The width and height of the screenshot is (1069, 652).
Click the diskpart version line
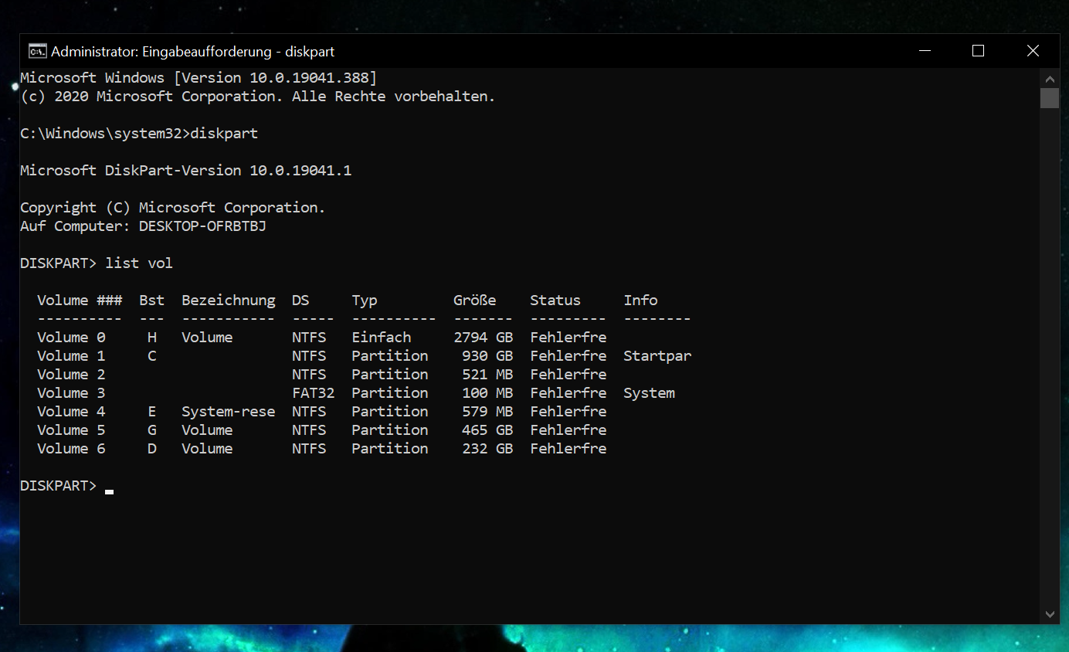click(185, 170)
